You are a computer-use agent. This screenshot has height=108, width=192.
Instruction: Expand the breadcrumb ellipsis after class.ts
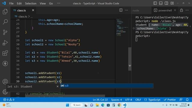coord(31,17)
